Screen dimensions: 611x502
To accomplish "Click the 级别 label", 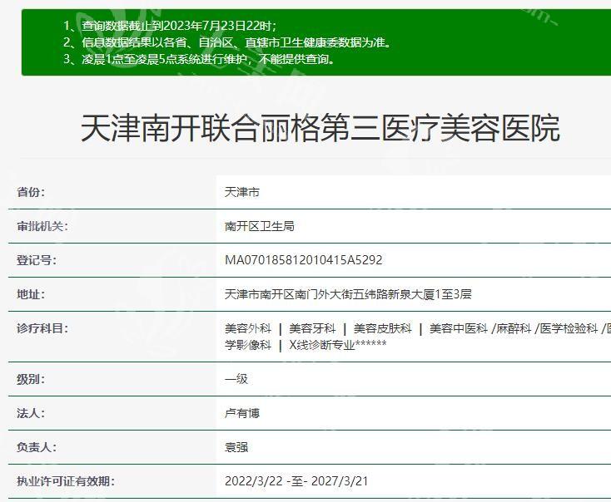I will pos(31,379).
